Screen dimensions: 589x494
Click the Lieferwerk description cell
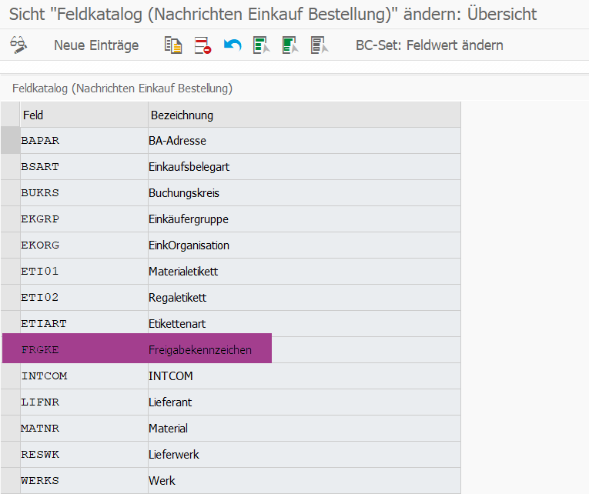[304, 454]
